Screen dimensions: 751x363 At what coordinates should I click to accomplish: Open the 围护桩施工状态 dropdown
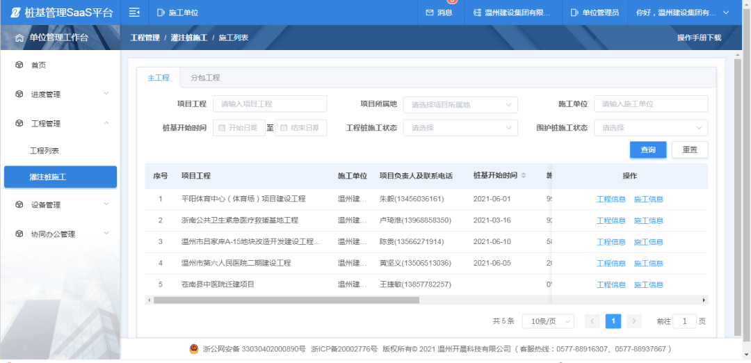coord(650,128)
